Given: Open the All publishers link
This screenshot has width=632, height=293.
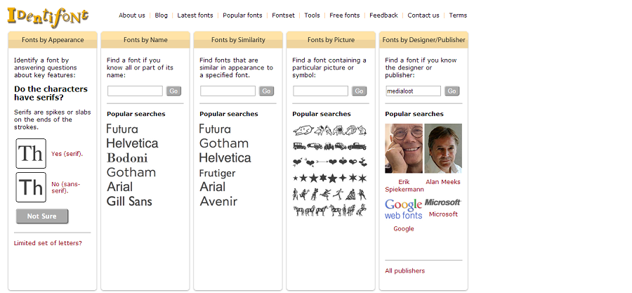Looking at the screenshot, I should 405,271.
